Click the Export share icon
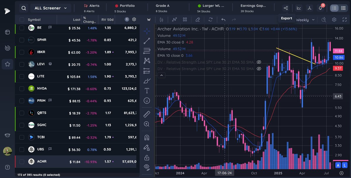This screenshot has height=178, width=351. [286, 8]
